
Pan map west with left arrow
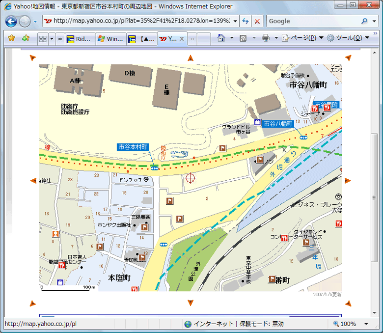pos(33,181)
